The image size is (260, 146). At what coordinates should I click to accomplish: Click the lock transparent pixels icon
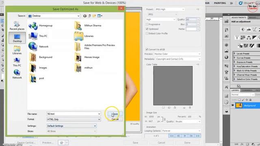pyautogui.click(x=239, y=100)
